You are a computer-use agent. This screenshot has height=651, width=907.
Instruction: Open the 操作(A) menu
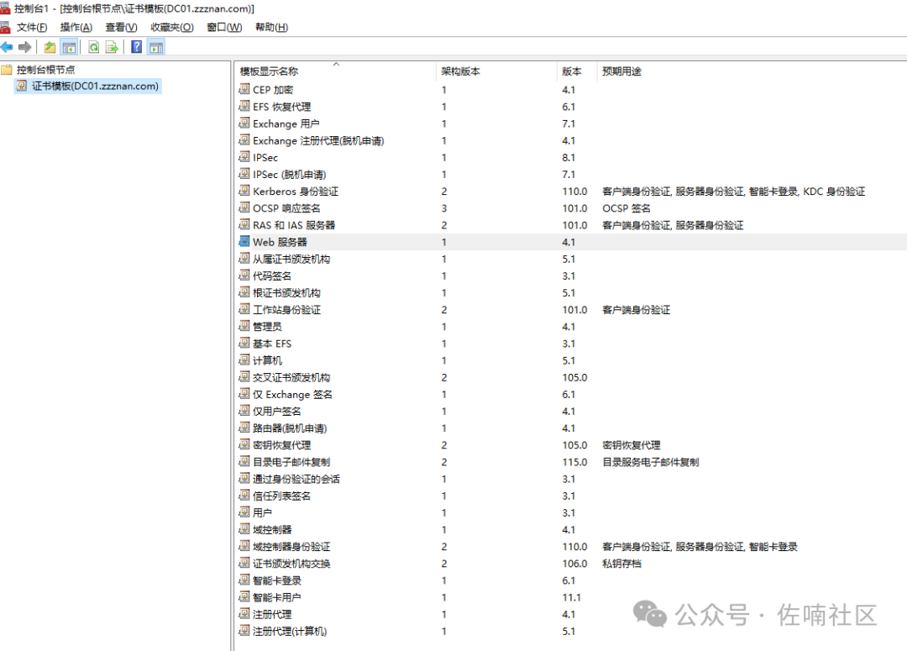76,27
